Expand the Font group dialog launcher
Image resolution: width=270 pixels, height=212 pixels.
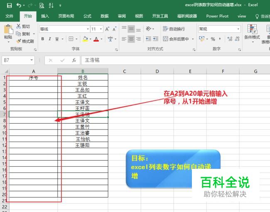click(116, 50)
